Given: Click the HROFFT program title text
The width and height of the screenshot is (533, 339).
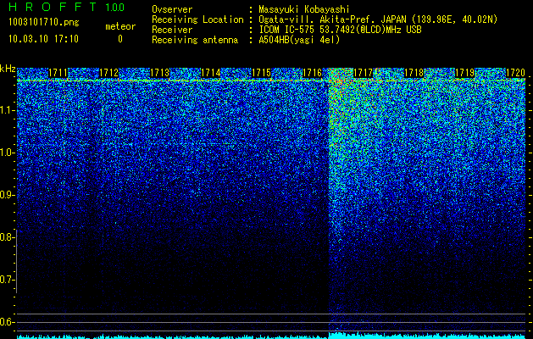Looking at the screenshot, I should tap(53, 7).
